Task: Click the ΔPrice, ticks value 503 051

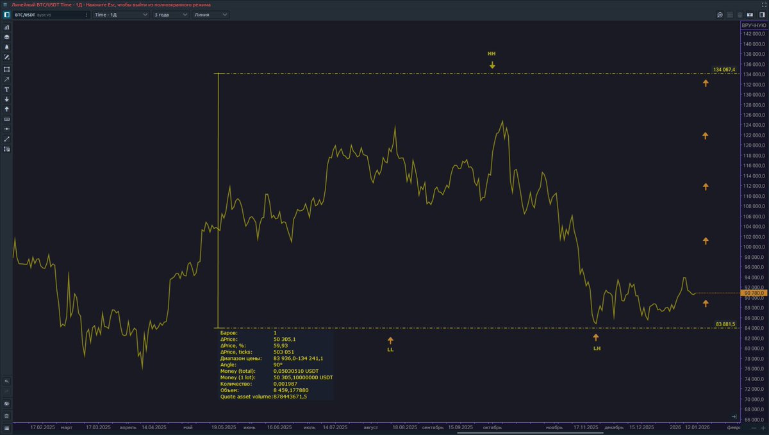Action: point(283,352)
